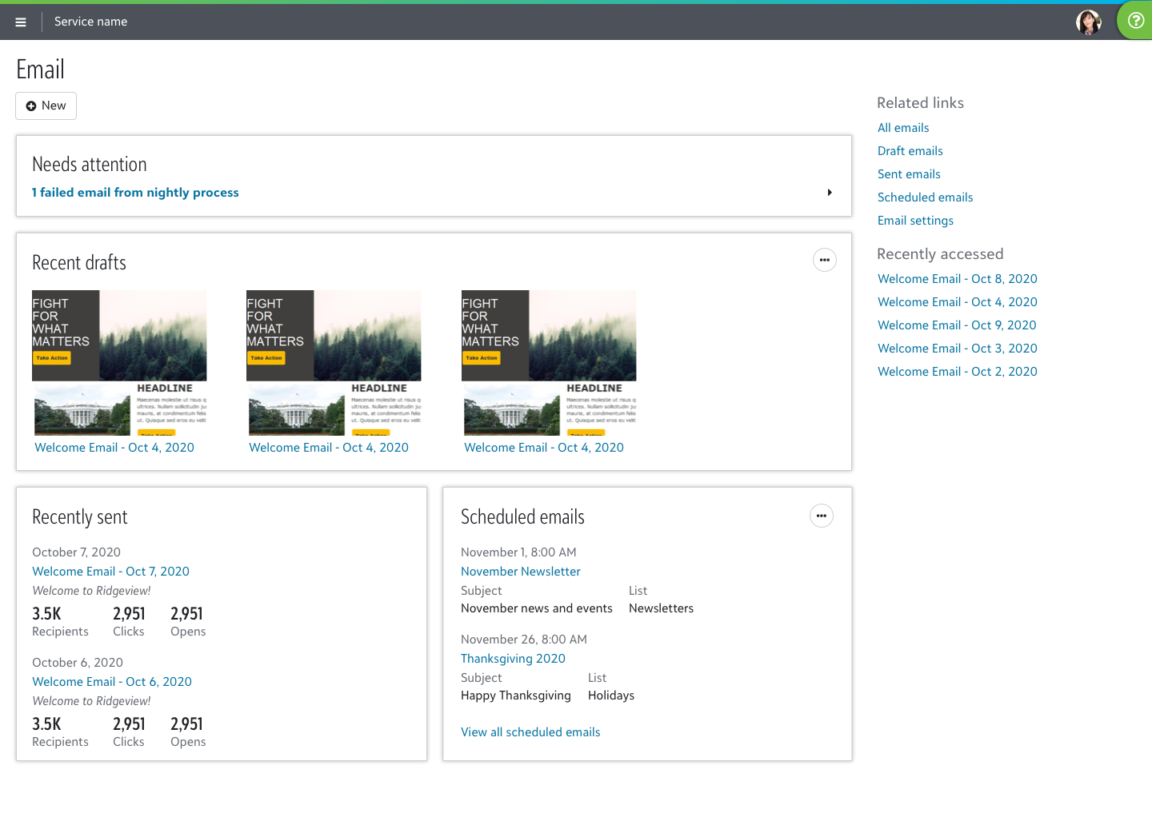Viewport: 1152px width, 825px height.
Task: Click the user profile avatar
Action: click(1088, 22)
